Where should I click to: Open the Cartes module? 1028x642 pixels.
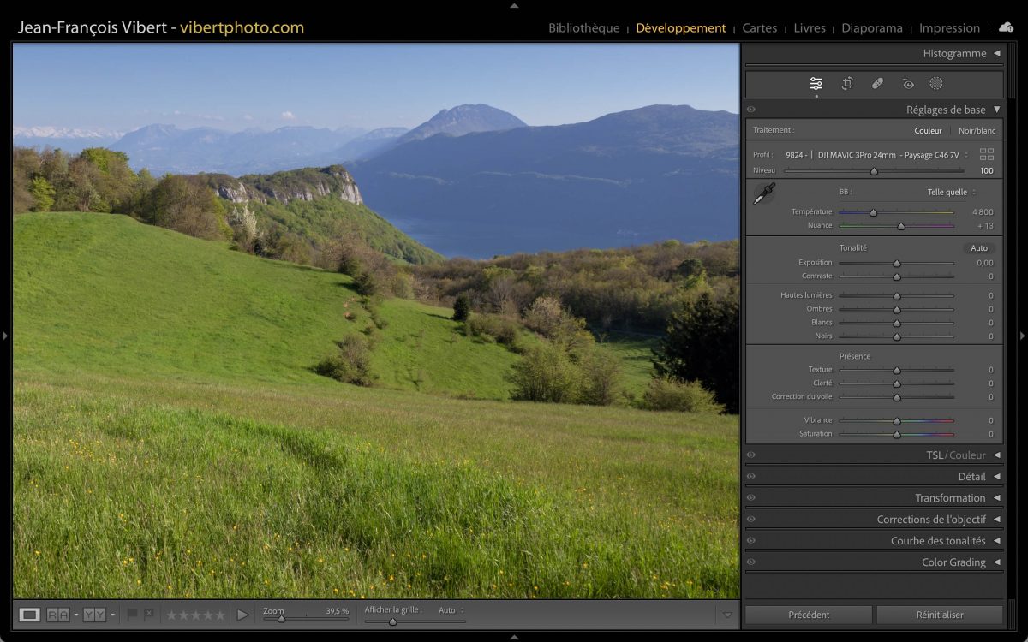(x=759, y=28)
